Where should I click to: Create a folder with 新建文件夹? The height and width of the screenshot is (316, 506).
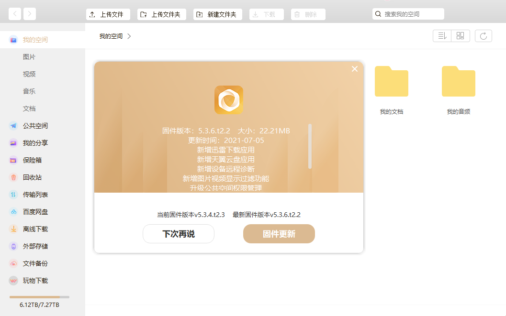[x=218, y=14]
